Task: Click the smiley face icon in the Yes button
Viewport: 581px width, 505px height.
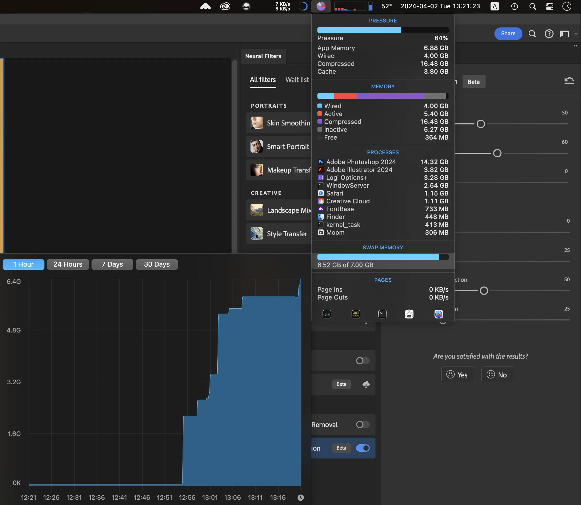Action: pyautogui.click(x=451, y=374)
